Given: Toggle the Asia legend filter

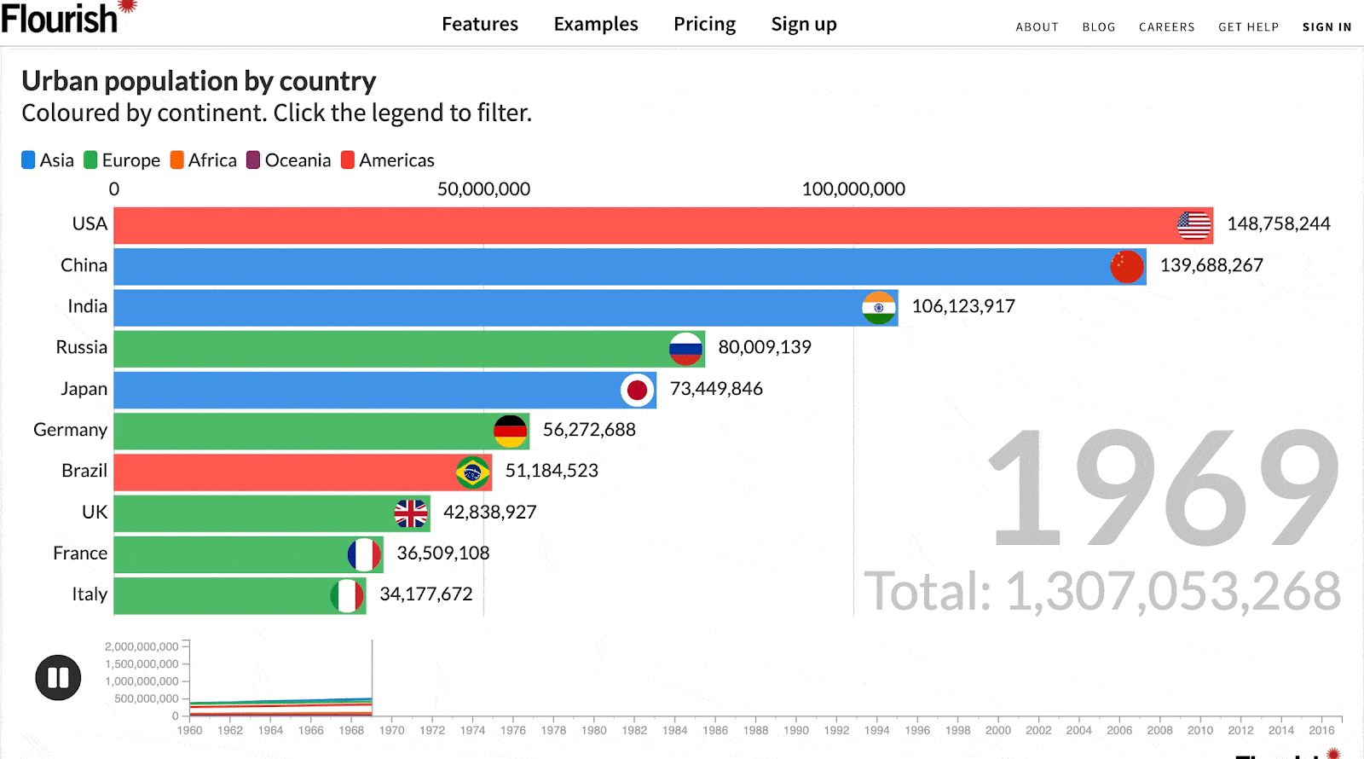Looking at the screenshot, I should tap(48, 160).
